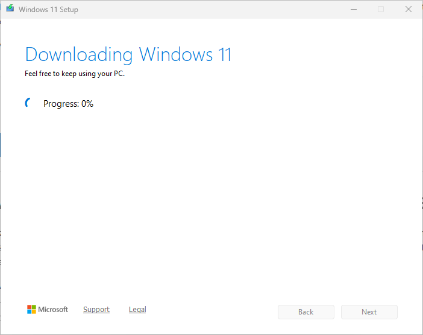Click the Microsoft wordmark text

(53, 309)
